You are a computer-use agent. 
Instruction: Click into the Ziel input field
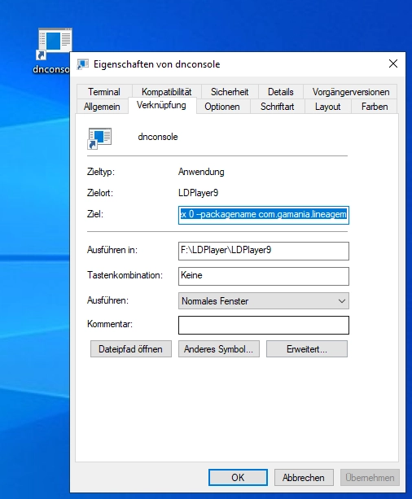(264, 215)
